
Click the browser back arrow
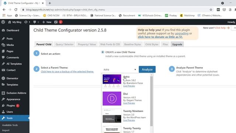pos(4,10)
